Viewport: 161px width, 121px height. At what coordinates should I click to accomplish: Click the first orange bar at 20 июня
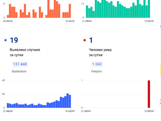[x=8, y=16]
